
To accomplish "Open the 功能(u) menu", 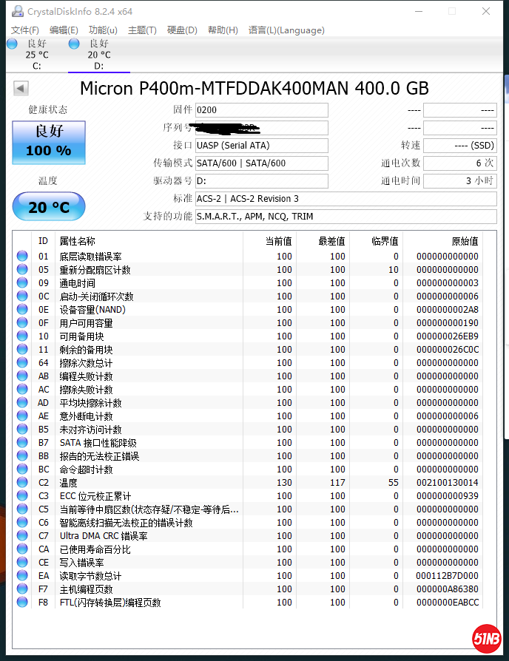I will pyautogui.click(x=103, y=30).
